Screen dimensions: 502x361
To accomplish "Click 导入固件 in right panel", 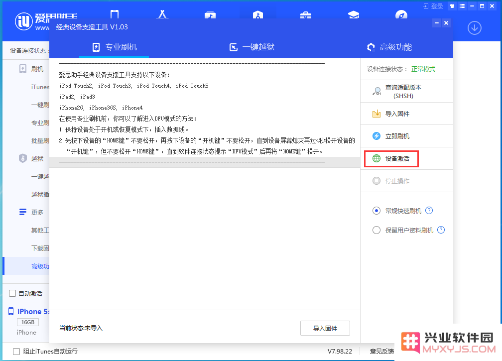I will [x=406, y=114].
